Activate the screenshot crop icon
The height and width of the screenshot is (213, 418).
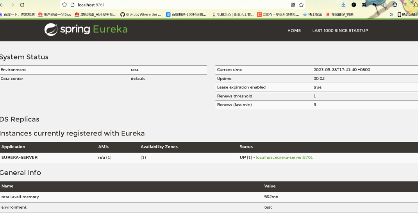pos(364,5)
